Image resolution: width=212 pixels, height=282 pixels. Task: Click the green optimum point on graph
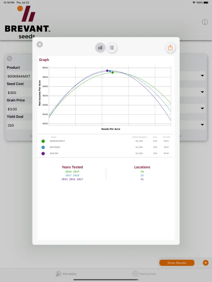[113, 72]
